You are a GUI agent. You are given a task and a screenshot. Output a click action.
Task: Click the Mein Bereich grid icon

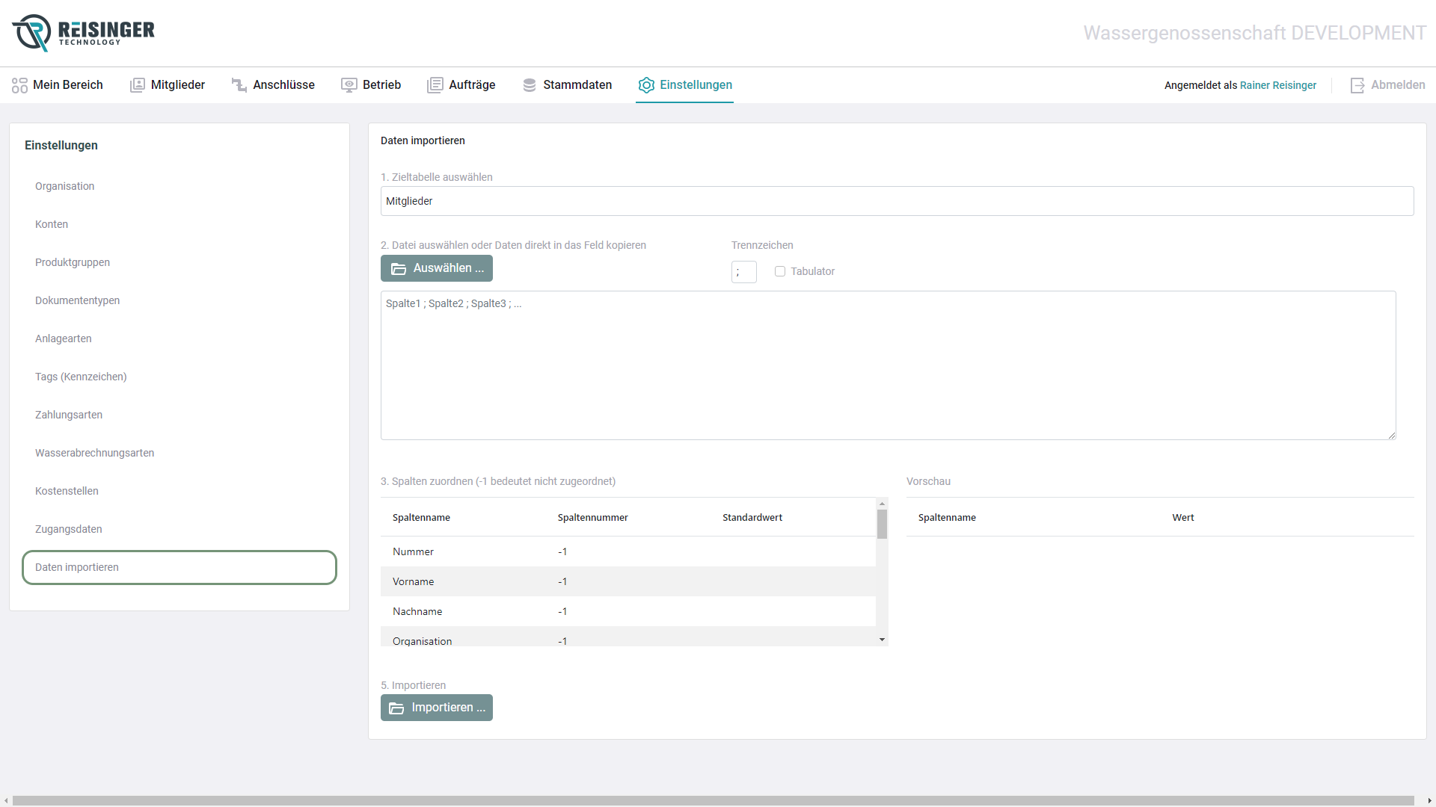tap(19, 85)
